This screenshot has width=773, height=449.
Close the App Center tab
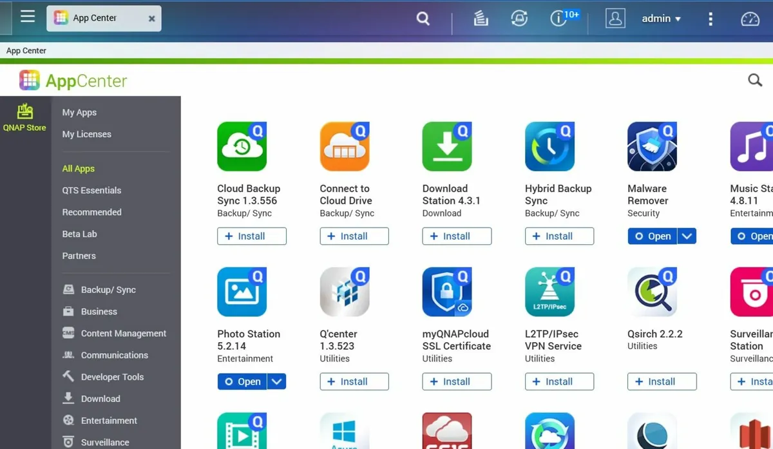[x=152, y=19]
